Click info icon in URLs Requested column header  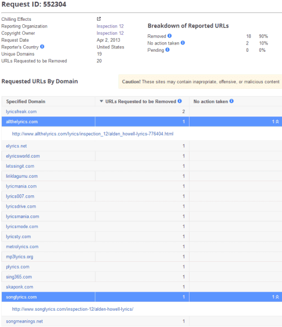point(179,101)
